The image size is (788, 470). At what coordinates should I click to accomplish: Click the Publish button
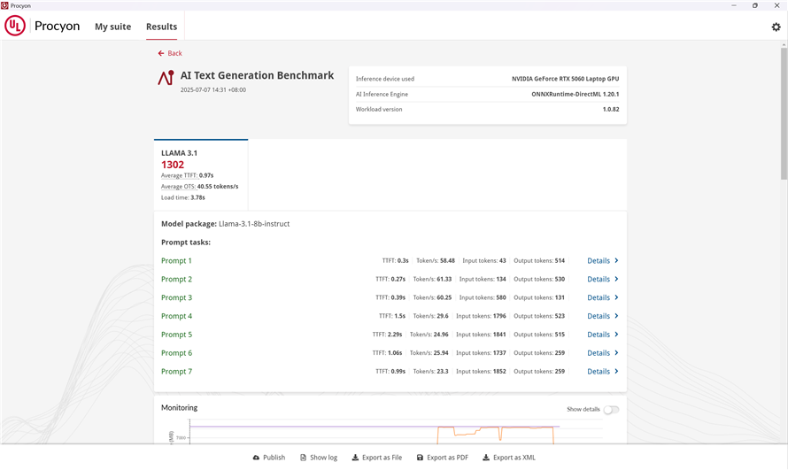click(x=269, y=458)
